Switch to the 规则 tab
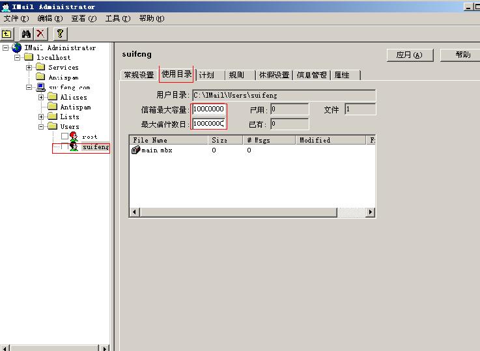The image size is (480, 351). [x=236, y=75]
